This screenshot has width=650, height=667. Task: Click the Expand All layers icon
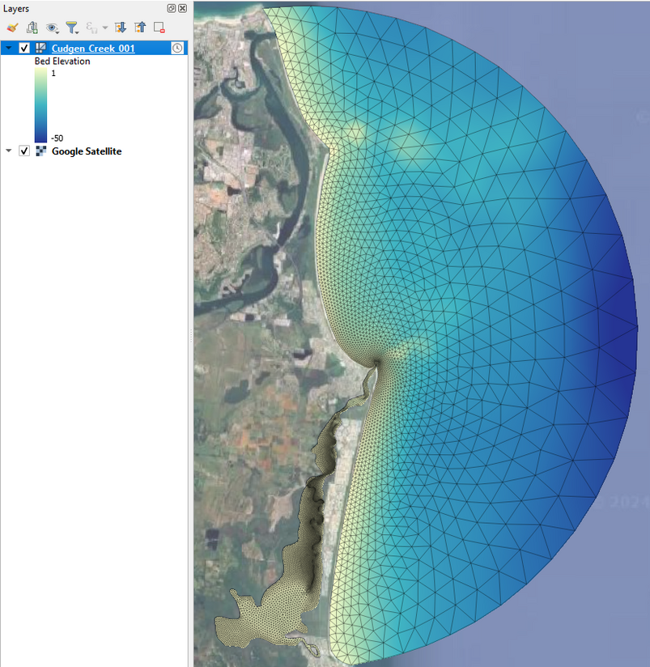[x=121, y=28]
